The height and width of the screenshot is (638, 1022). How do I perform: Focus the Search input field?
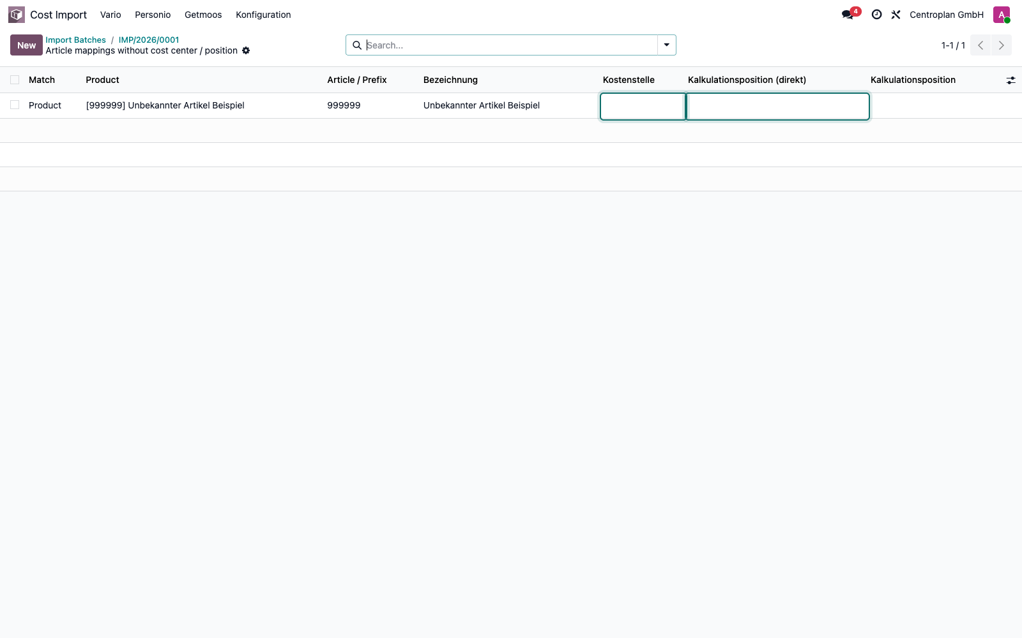511,45
